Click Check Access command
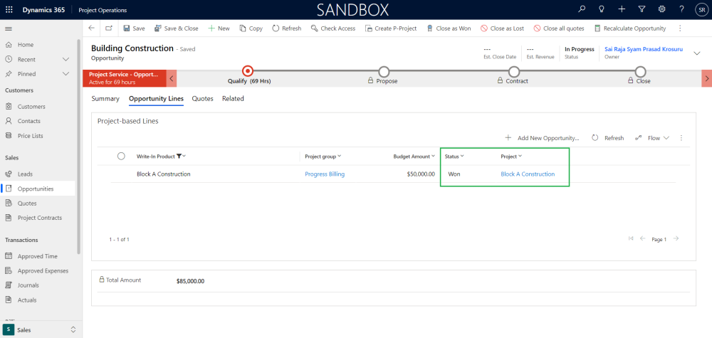 pos(333,28)
